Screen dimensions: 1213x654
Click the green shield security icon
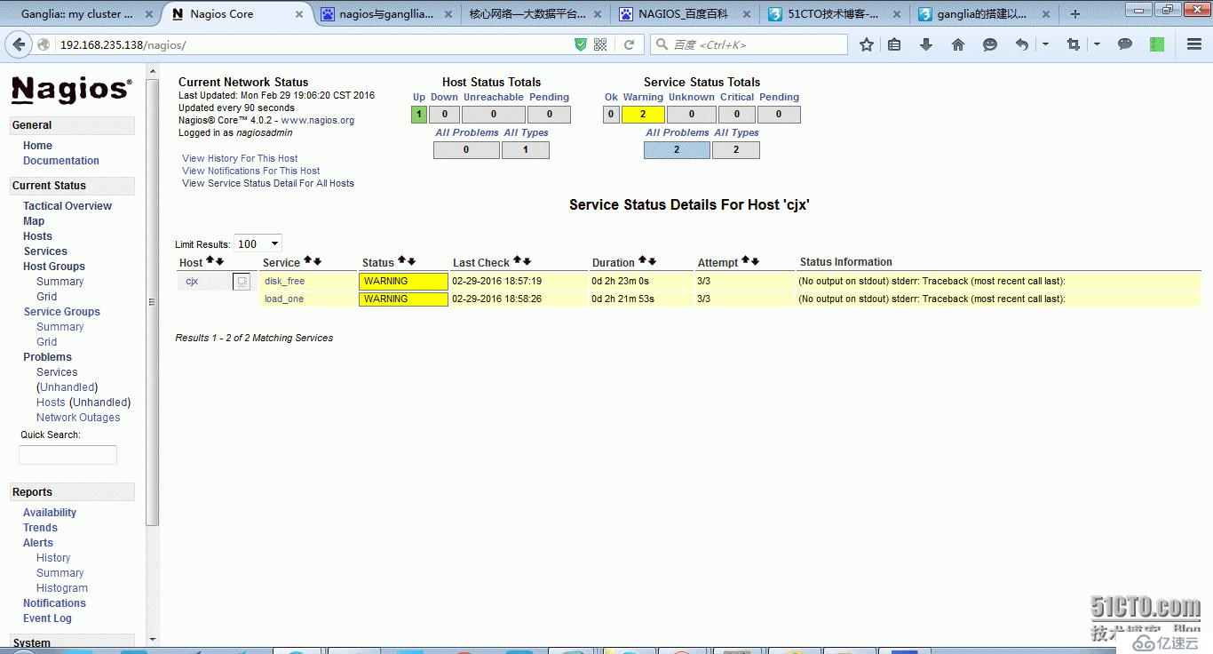tap(581, 44)
